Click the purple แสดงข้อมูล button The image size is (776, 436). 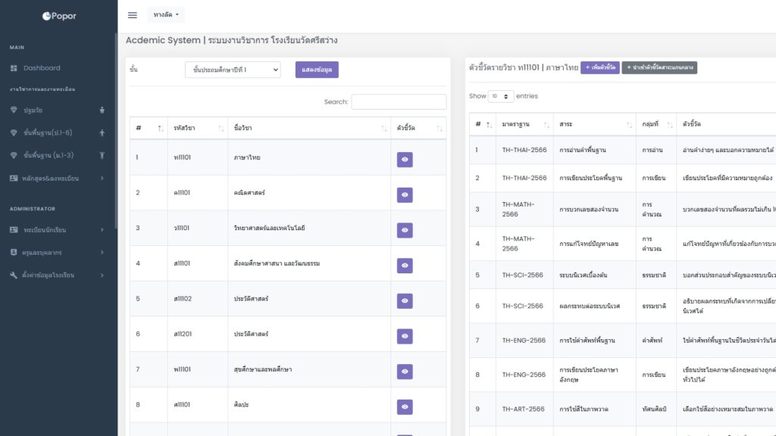(x=317, y=70)
